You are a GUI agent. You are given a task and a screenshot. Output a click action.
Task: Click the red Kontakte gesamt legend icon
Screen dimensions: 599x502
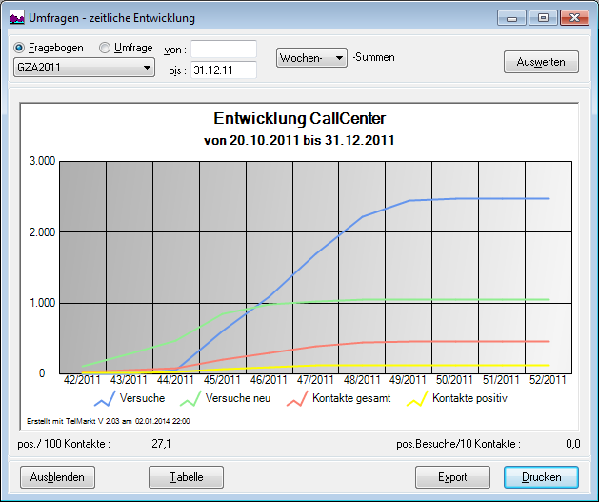tap(296, 399)
